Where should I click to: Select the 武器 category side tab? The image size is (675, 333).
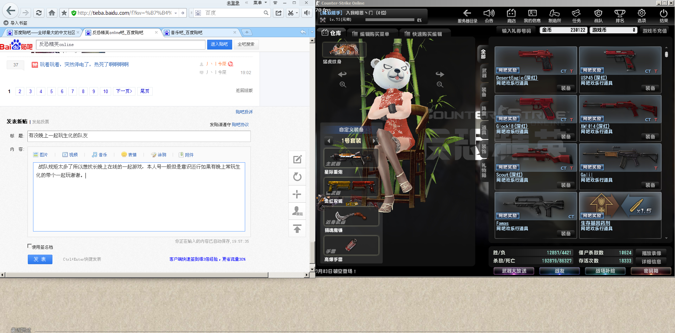[x=484, y=73]
